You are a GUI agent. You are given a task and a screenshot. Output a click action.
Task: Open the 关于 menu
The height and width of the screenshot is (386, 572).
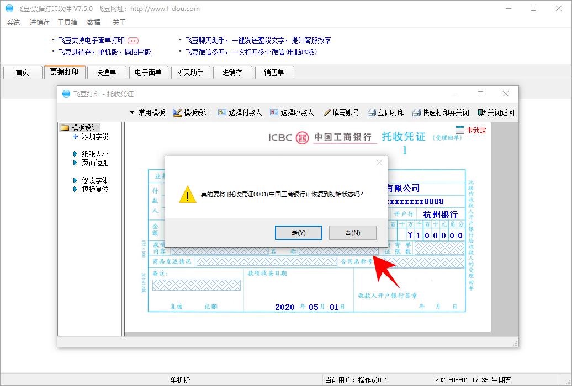pyautogui.click(x=119, y=22)
